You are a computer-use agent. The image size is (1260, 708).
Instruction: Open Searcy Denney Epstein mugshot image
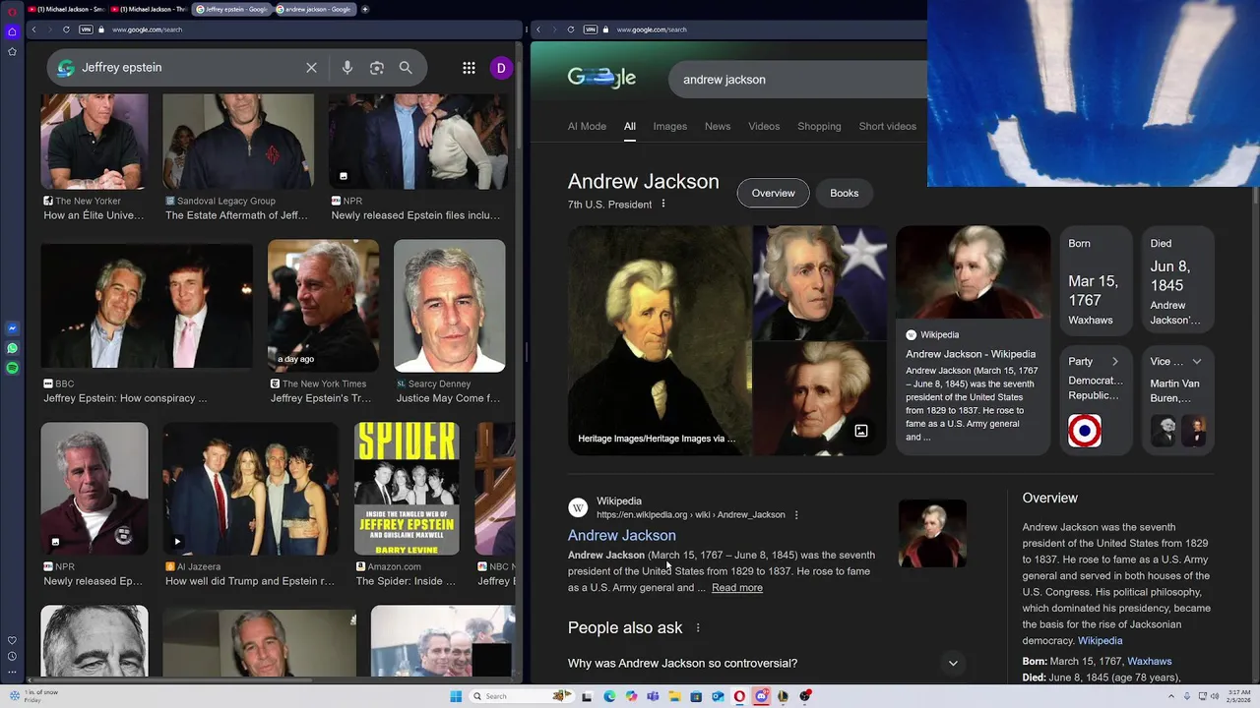tap(449, 306)
